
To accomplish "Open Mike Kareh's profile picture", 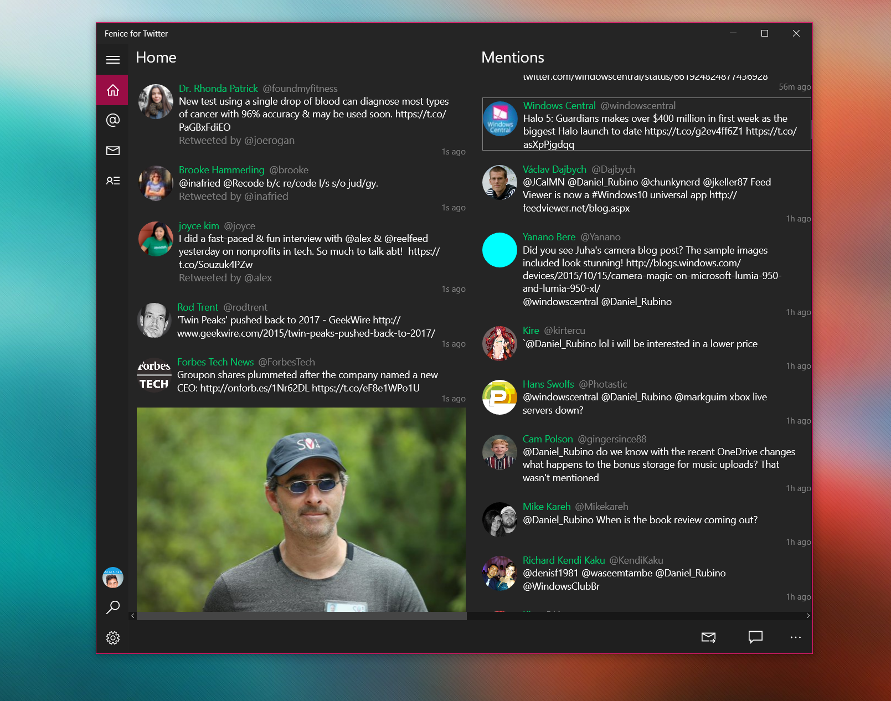I will point(499,519).
